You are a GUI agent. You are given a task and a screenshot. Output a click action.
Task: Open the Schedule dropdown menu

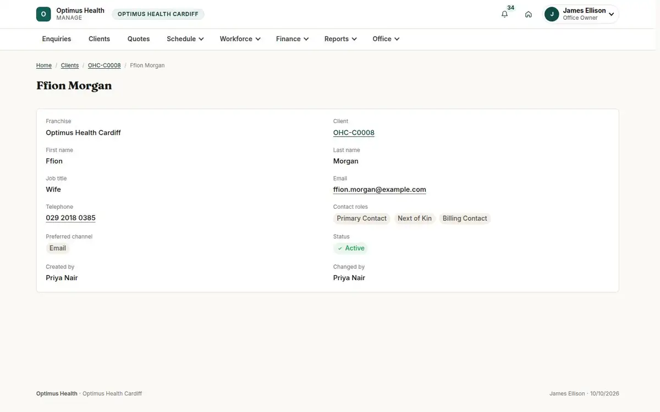point(185,39)
